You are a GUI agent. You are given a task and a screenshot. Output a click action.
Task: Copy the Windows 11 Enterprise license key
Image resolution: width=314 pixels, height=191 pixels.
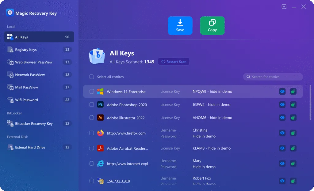[x=293, y=92]
